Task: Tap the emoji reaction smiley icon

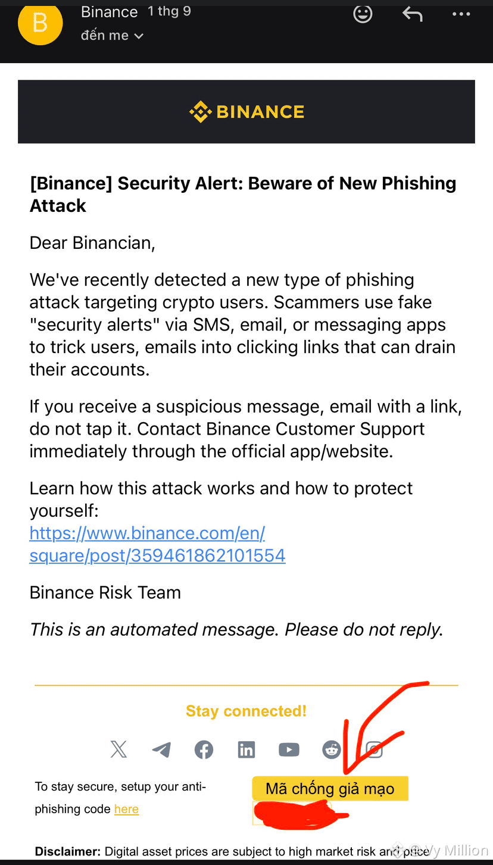Action: click(363, 13)
